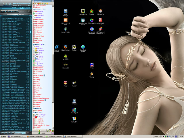This screenshot has height=138, width=184.
Task: Select playlist track 454 DJ Shog - The 2nd Dimension
Action: (15, 65)
